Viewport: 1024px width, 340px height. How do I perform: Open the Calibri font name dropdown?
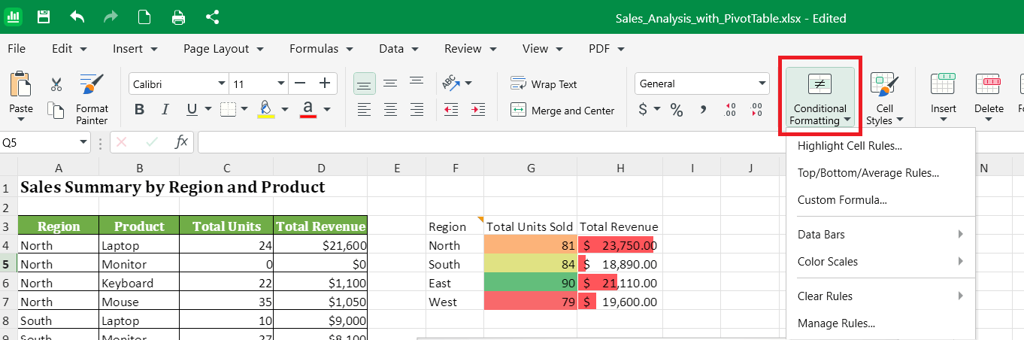pyautogui.click(x=222, y=83)
